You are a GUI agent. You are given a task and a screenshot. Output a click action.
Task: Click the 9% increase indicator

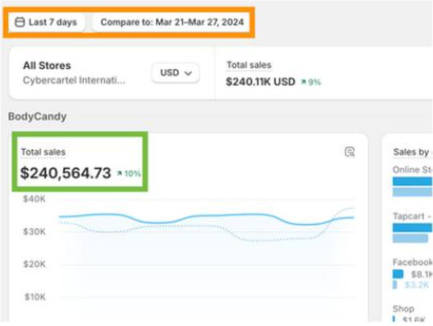(311, 82)
